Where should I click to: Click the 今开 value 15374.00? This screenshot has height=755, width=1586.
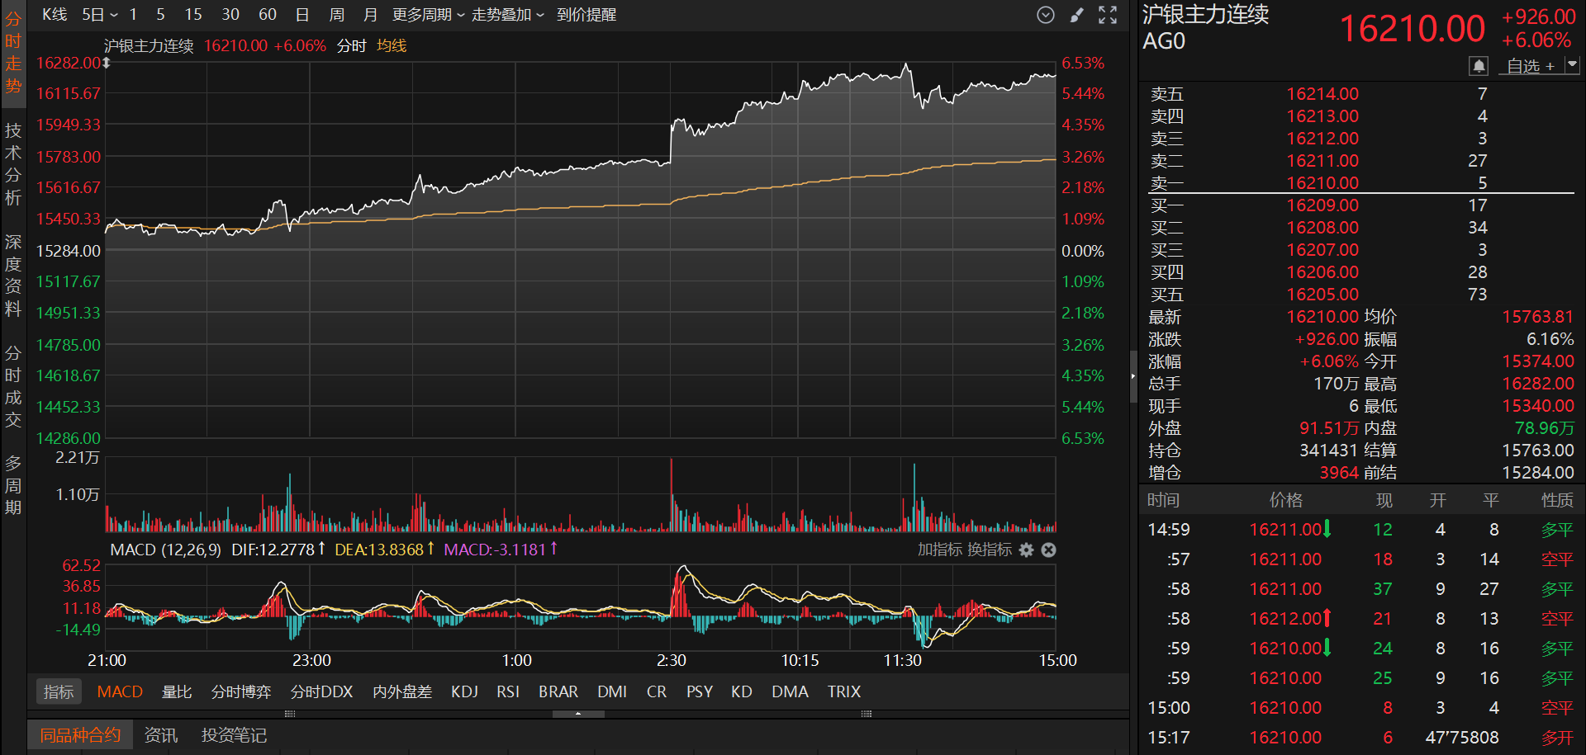tap(1538, 361)
